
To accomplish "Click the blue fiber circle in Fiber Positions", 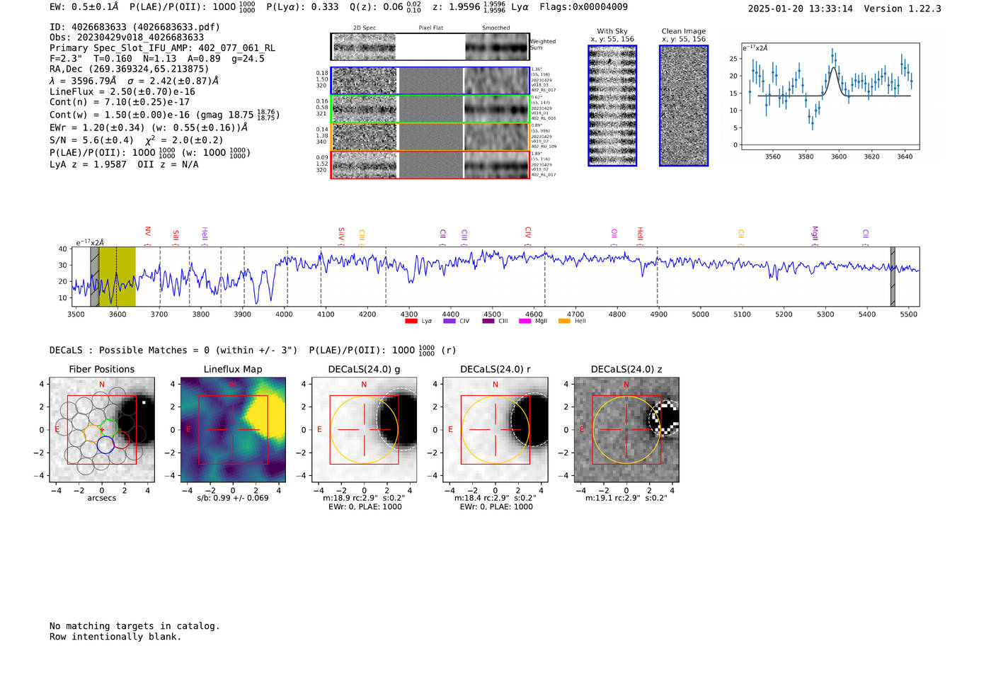I will point(105,445).
